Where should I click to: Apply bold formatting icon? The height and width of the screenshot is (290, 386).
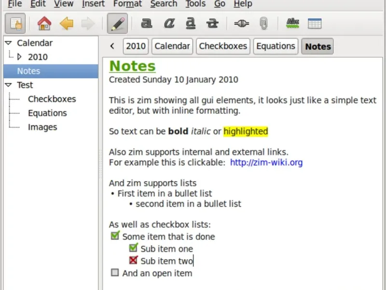pyautogui.click(x=147, y=24)
